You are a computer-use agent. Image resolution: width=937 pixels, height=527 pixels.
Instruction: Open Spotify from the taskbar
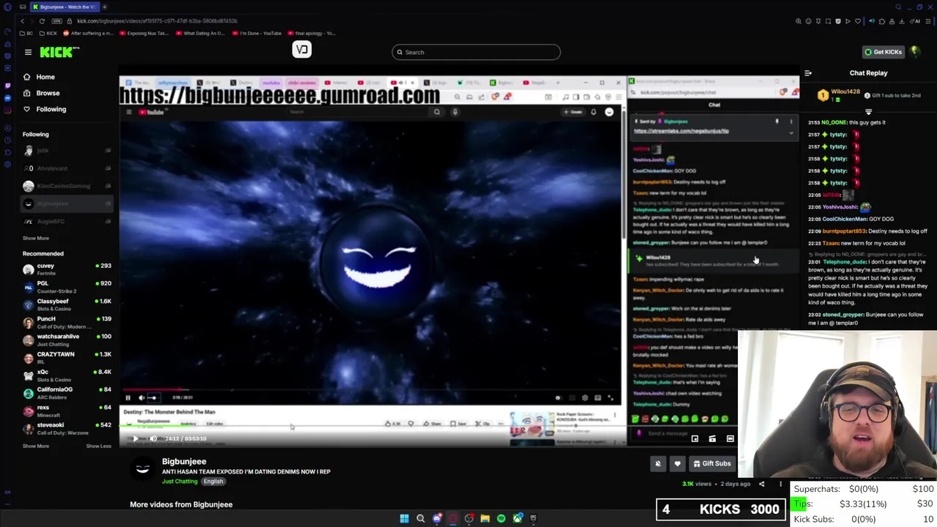(501, 518)
